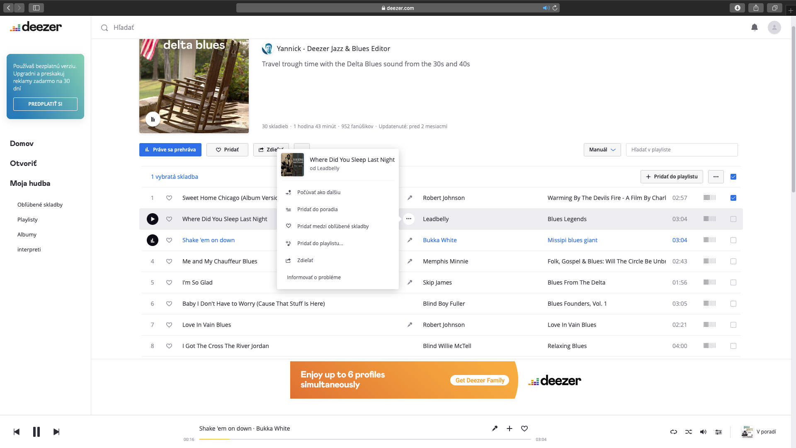Seek within the track progress bar
This screenshot has height=448, width=796.
point(365,439)
